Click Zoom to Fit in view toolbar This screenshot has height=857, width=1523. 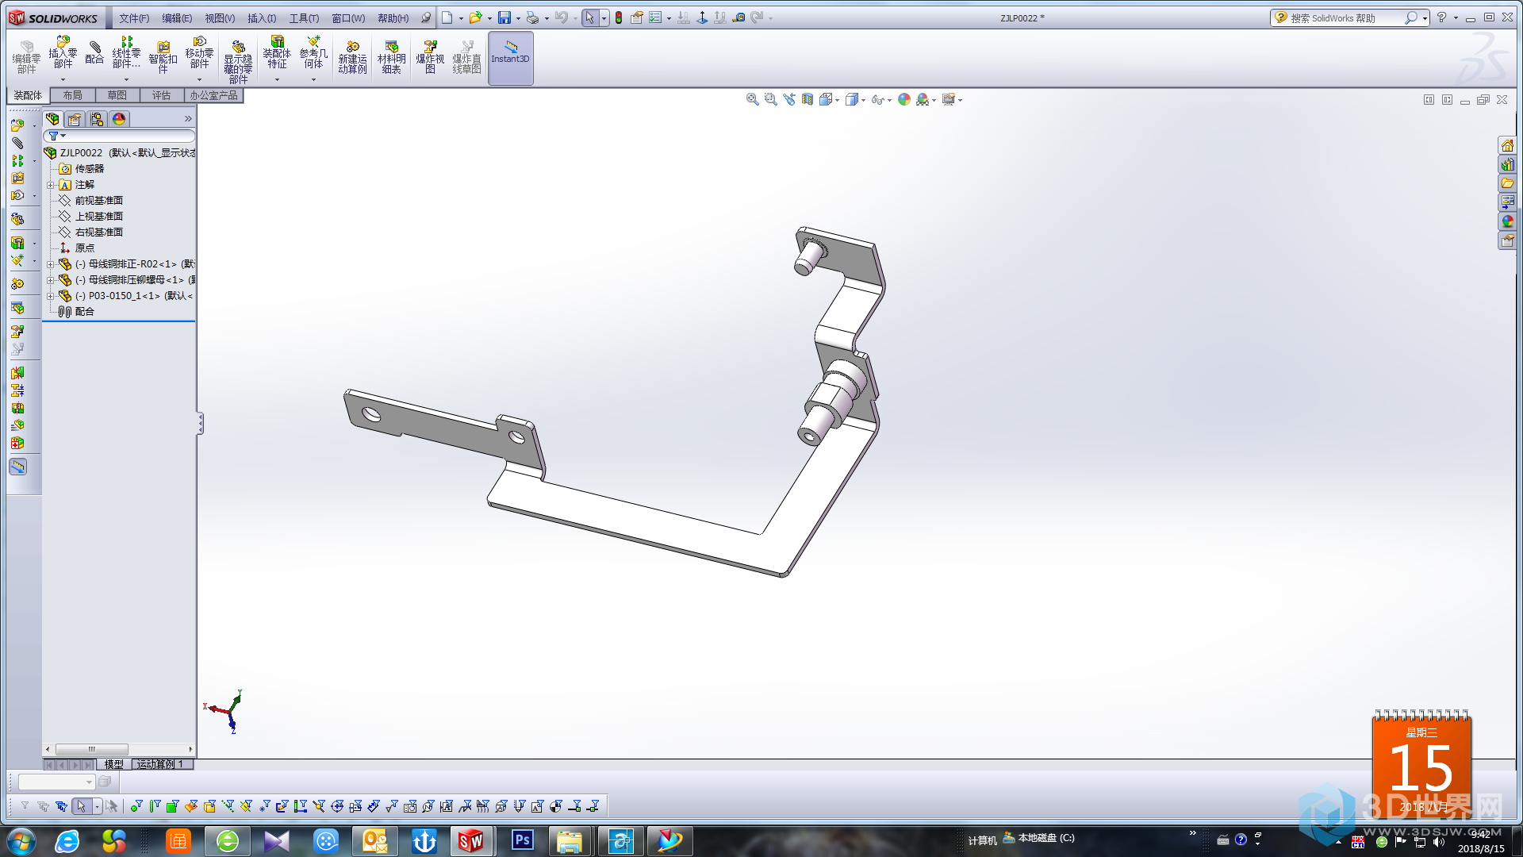752,99
